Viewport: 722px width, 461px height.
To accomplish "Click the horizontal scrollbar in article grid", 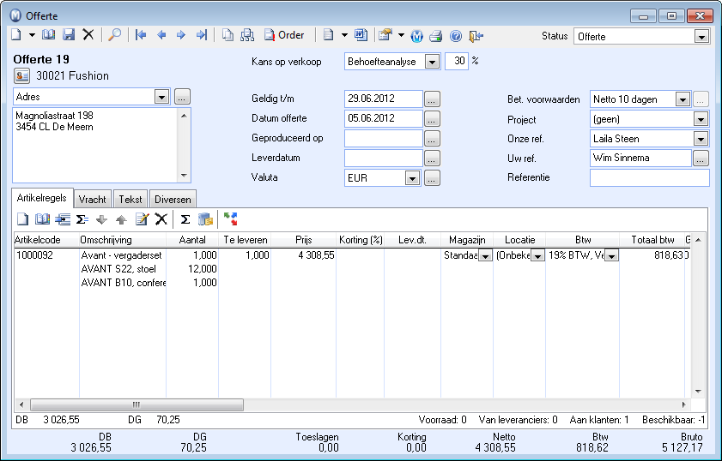I will click(x=136, y=404).
